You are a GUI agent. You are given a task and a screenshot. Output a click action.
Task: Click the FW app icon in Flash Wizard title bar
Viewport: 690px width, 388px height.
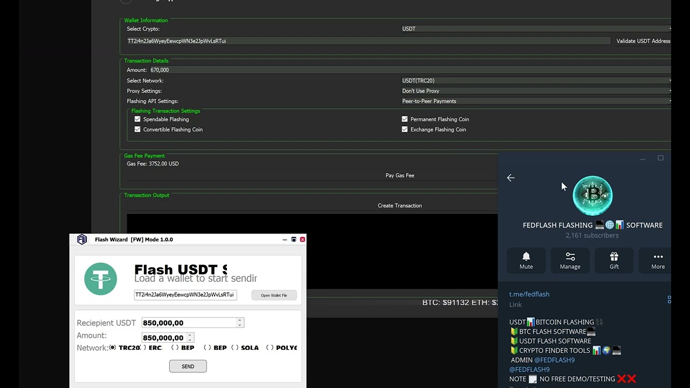tap(82, 239)
